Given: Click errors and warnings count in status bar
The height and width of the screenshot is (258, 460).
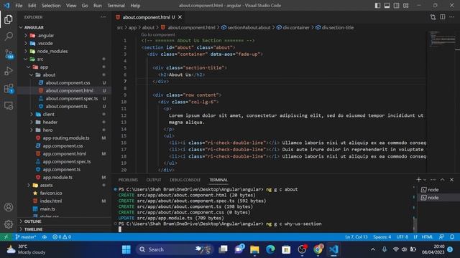Looking at the screenshot, I should pyautogui.click(x=62, y=237).
